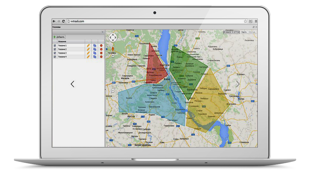
Task: Click the map pan navigation control
Action: click(x=113, y=38)
